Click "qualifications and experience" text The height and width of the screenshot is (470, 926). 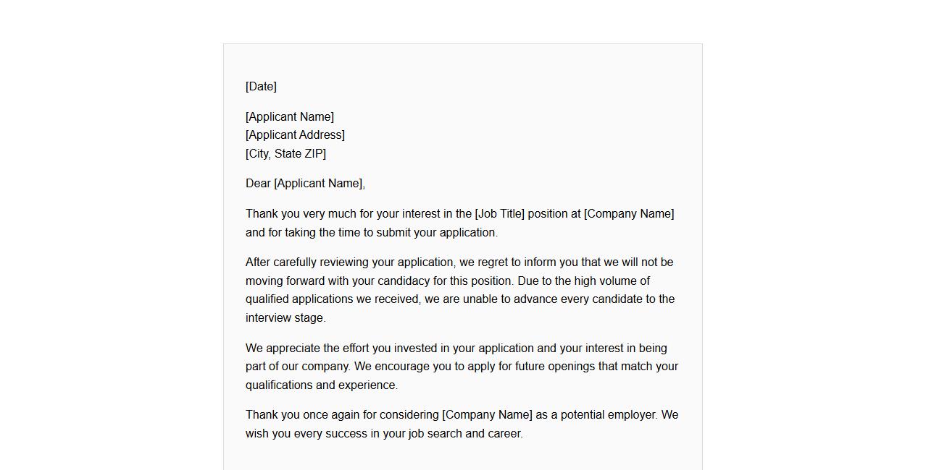pyautogui.click(x=320, y=385)
